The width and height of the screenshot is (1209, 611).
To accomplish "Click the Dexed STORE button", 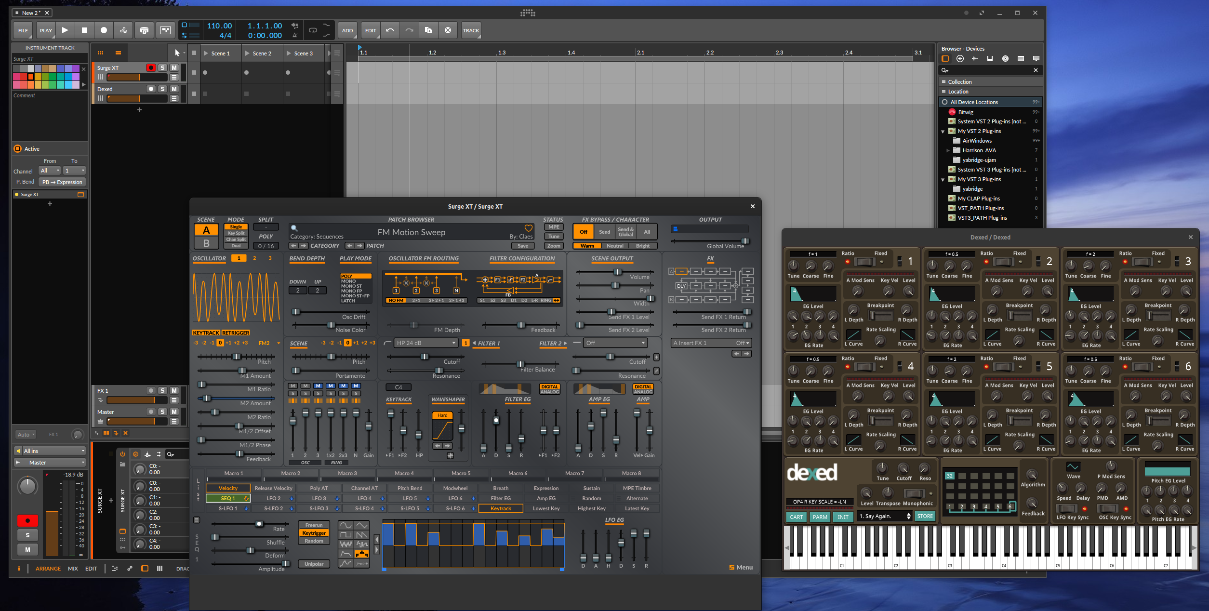I will [x=925, y=517].
